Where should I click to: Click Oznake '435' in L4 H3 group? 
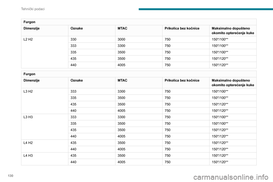click(73, 156)
